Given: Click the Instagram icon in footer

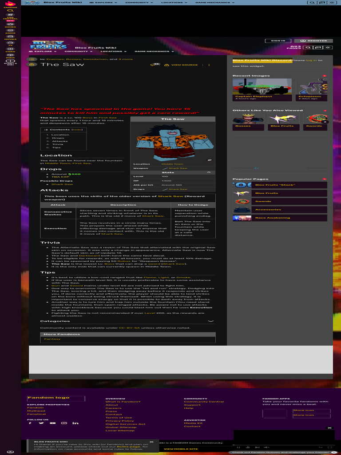Looking at the screenshot, I should 64,423.
